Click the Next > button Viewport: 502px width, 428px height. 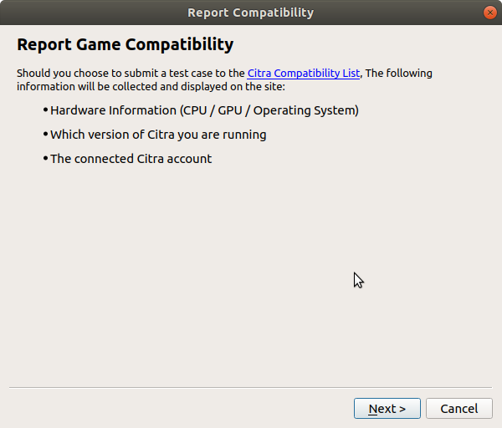(387, 409)
